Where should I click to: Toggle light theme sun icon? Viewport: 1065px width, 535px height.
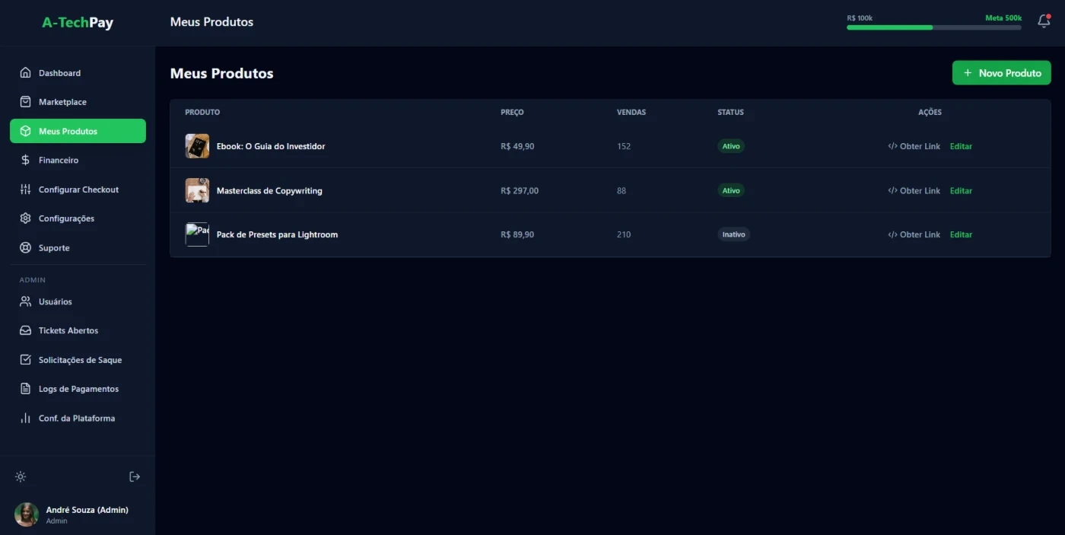[21, 477]
